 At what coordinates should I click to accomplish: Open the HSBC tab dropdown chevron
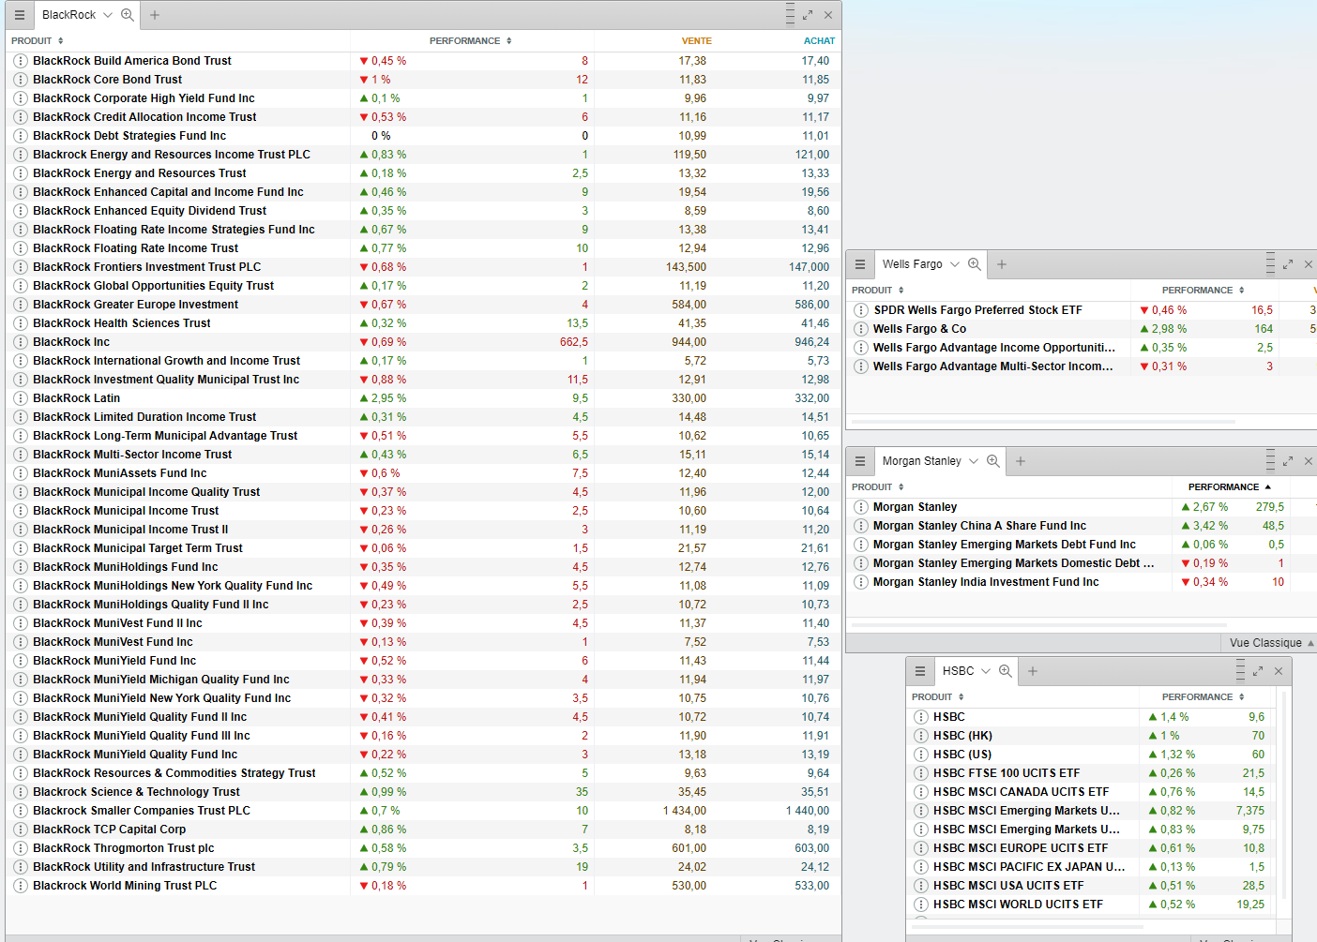pyautogui.click(x=986, y=671)
